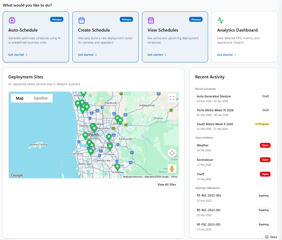Click the View All Sites button
The height and width of the screenshot is (240, 282).
(x=167, y=184)
